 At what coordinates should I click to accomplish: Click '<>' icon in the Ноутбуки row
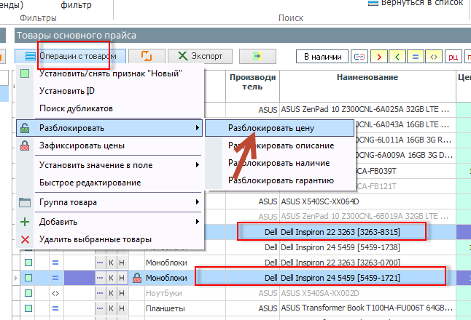pyautogui.click(x=55, y=293)
